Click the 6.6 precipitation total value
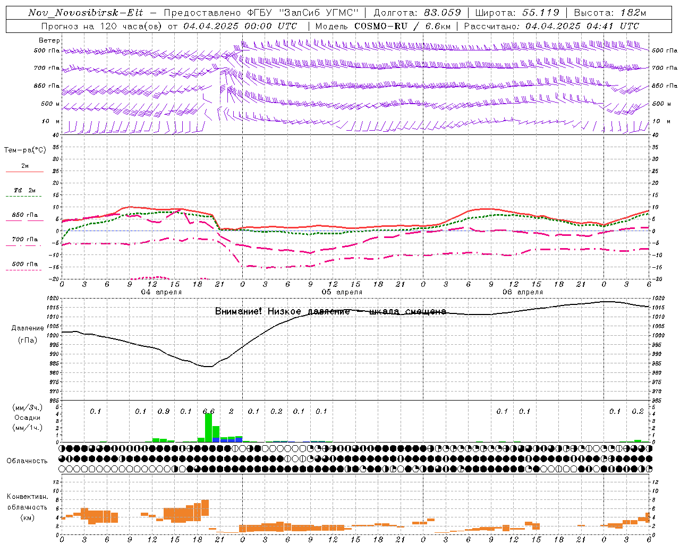Image resolution: width=680 pixels, height=544 pixels. tap(209, 411)
